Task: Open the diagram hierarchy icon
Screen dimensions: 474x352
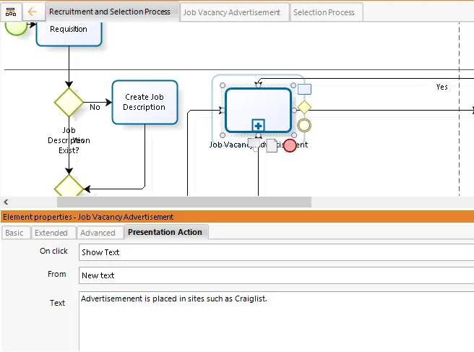Action: 11,12
